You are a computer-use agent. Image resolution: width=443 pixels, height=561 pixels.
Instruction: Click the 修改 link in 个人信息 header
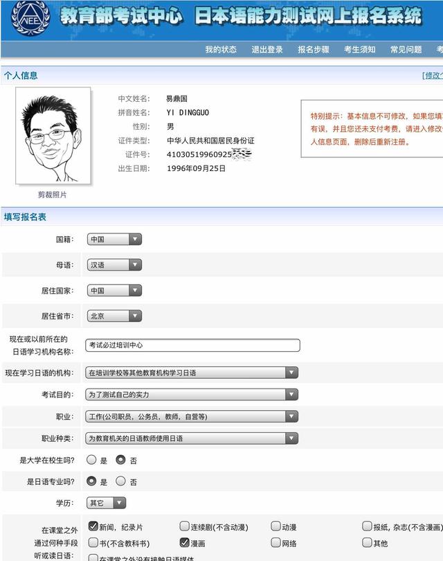[433, 75]
